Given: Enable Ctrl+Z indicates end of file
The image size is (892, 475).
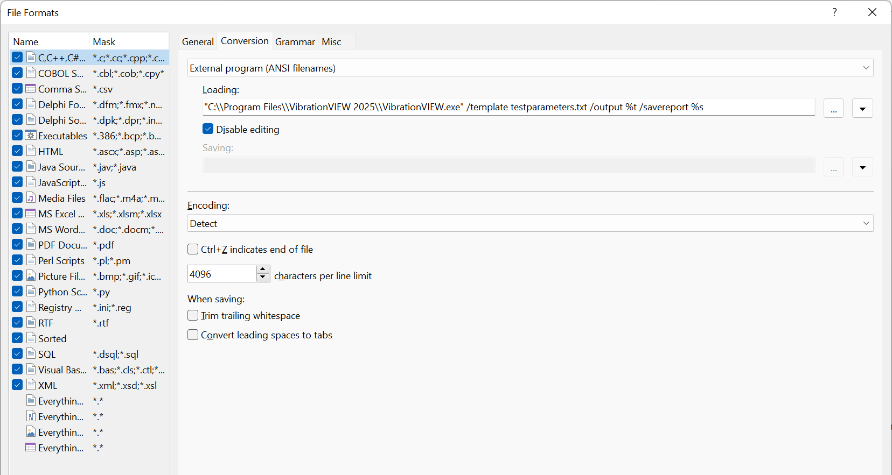Looking at the screenshot, I should [x=193, y=249].
